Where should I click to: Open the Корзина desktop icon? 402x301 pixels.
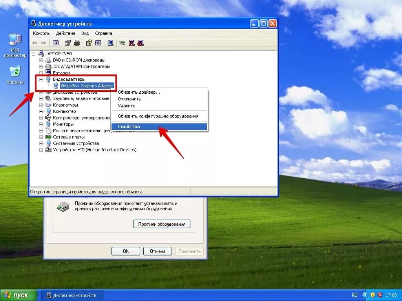pyautogui.click(x=15, y=75)
